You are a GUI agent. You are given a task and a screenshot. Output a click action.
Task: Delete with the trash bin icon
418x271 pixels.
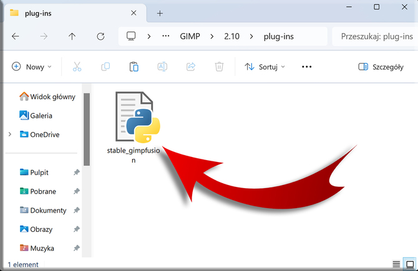coord(219,67)
